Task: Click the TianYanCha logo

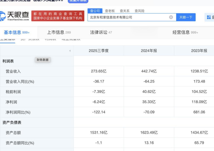Action: (x=15, y=16)
